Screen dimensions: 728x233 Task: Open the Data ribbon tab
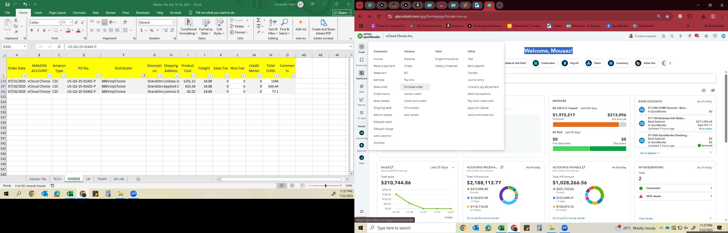point(96,13)
